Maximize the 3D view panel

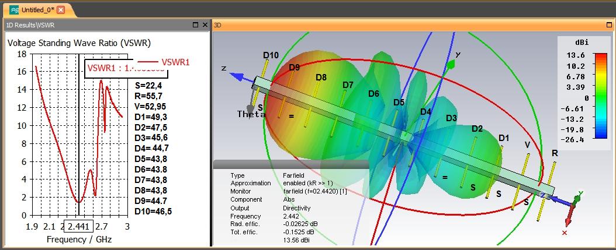coord(610,24)
